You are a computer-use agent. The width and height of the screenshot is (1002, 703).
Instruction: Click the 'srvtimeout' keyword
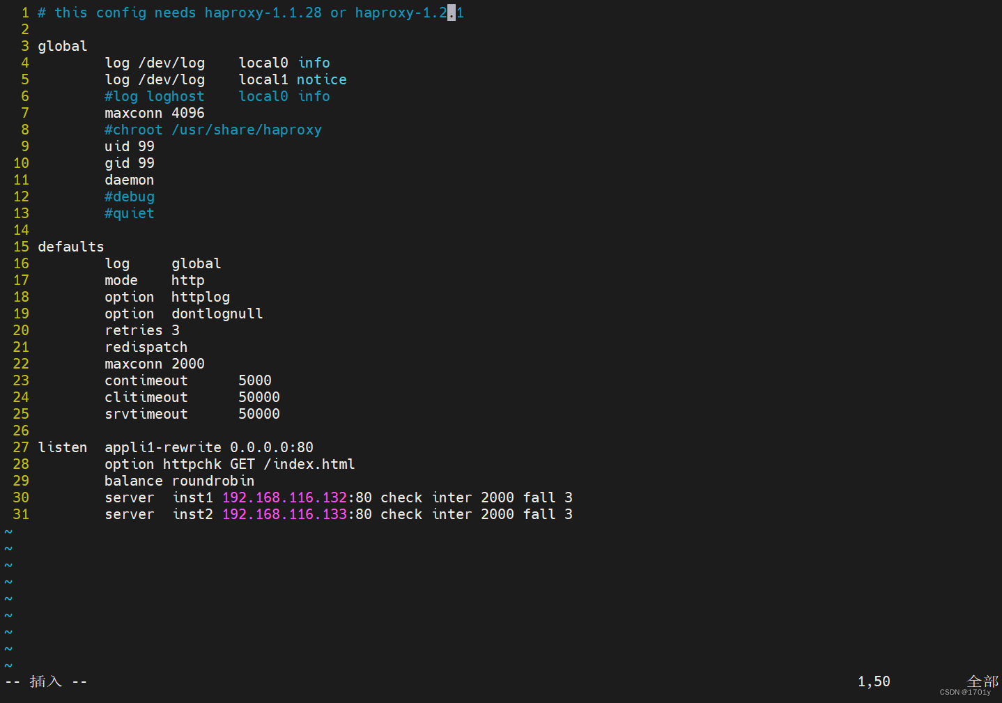click(x=146, y=414)
